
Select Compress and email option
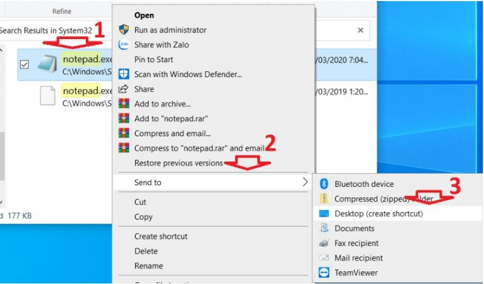(172, 133)
